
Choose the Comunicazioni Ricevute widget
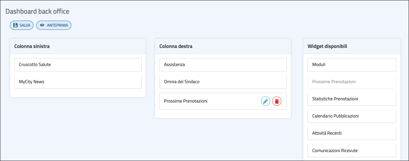point(352,150)
